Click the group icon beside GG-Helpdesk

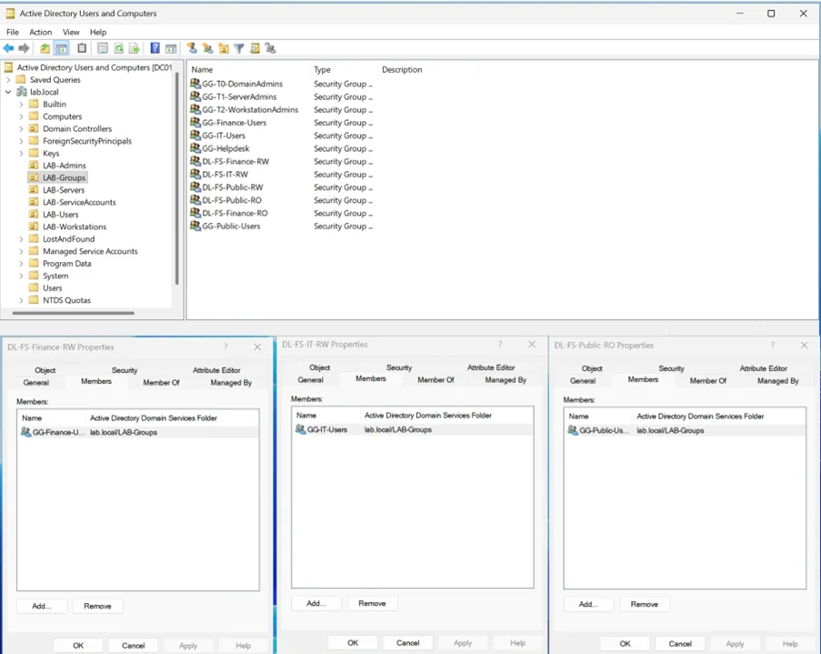click(195, 148)
